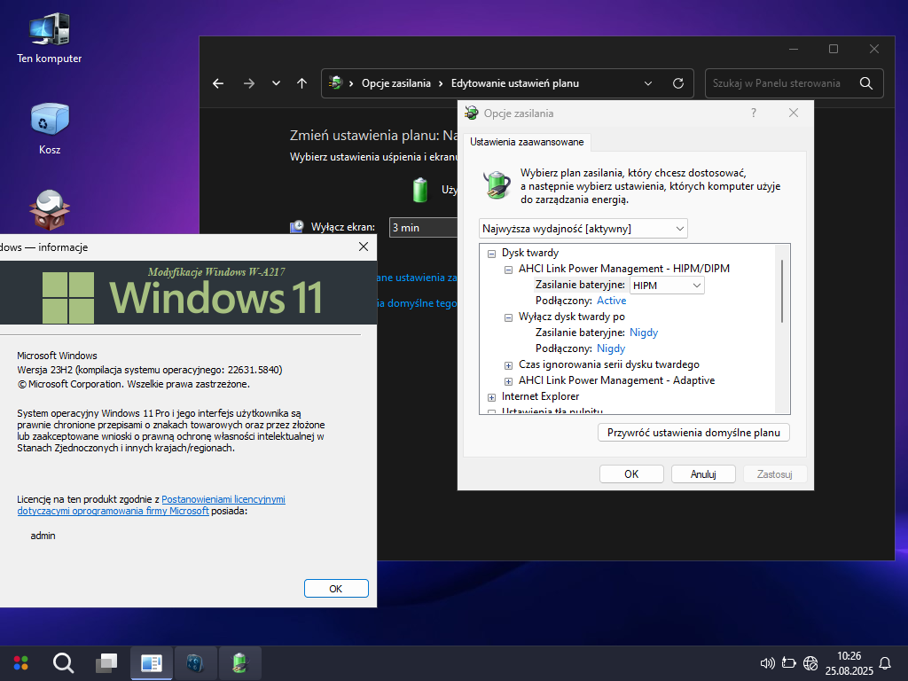The height and width of the screenshot is (681, 908).
Task: Open the Najwyższa wydajność plan dropdown
Action: 583,229
